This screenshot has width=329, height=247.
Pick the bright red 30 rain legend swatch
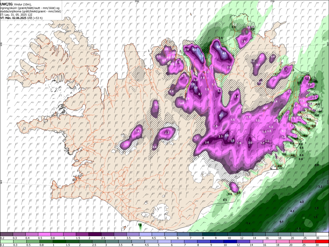click(x=322, y=242)
